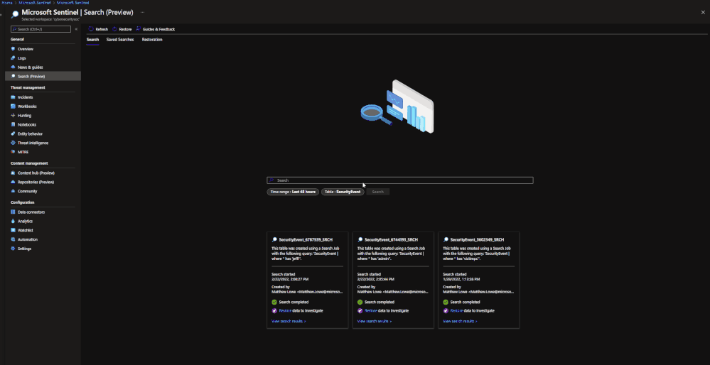Click the Restore toolbar icon
The width and height of the screenshot is (710, 365).
[114, 29]
